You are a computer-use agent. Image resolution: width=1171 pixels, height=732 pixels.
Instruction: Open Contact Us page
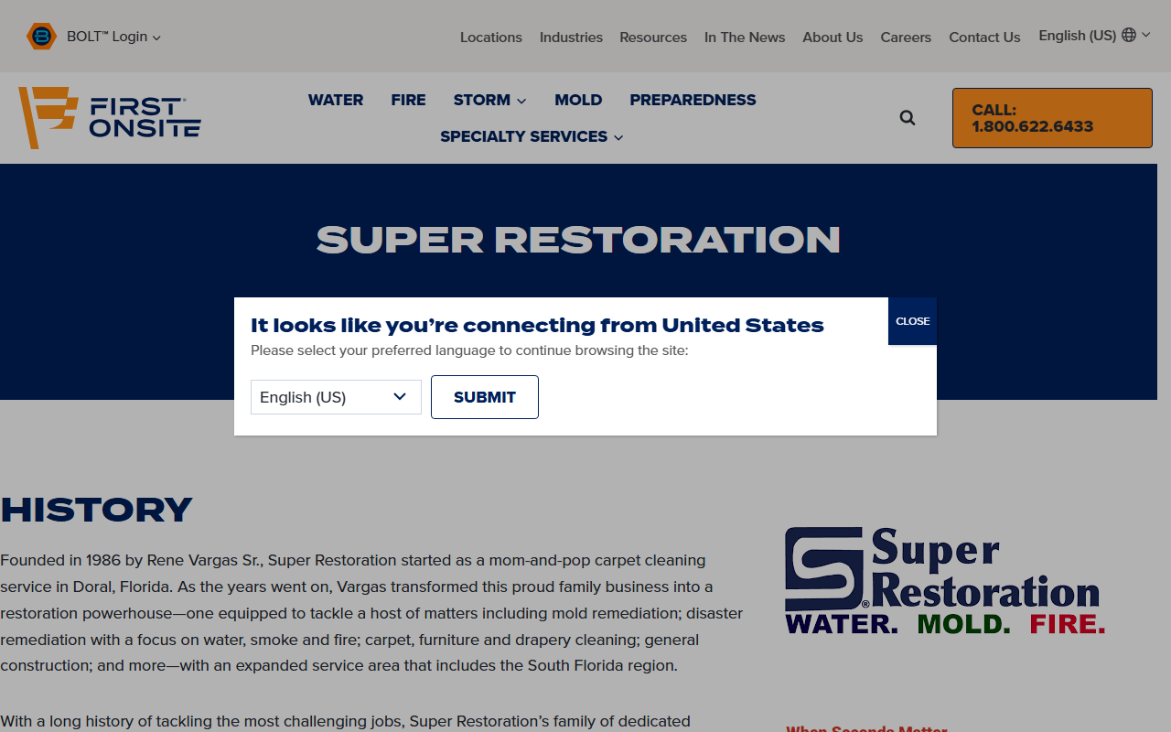coord(984,37)
